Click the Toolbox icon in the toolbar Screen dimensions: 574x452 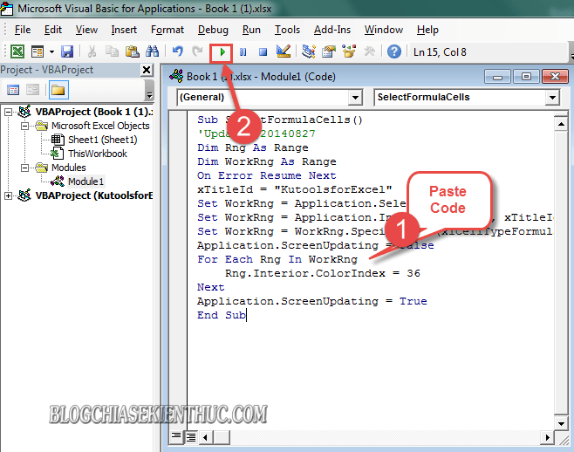369,51
